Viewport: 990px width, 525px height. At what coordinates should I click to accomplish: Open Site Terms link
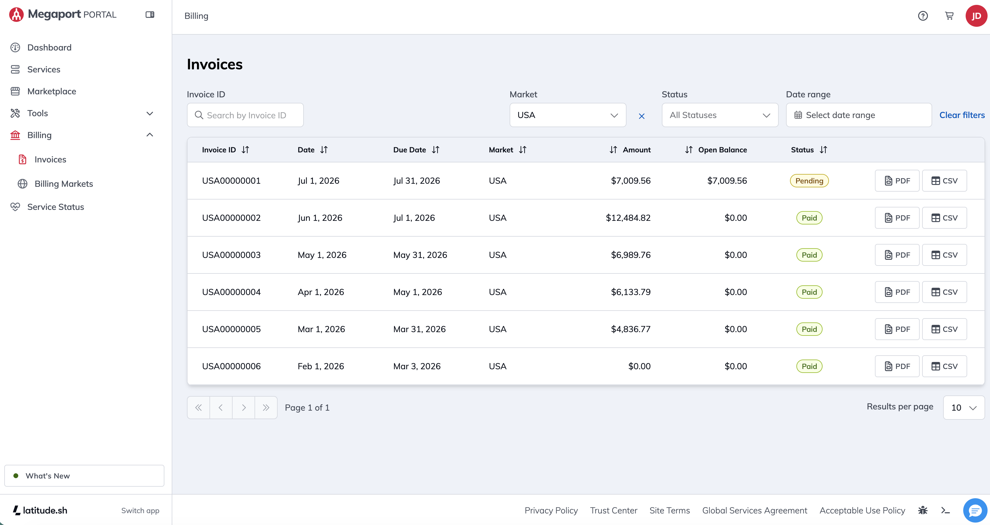tap(669, 510)
